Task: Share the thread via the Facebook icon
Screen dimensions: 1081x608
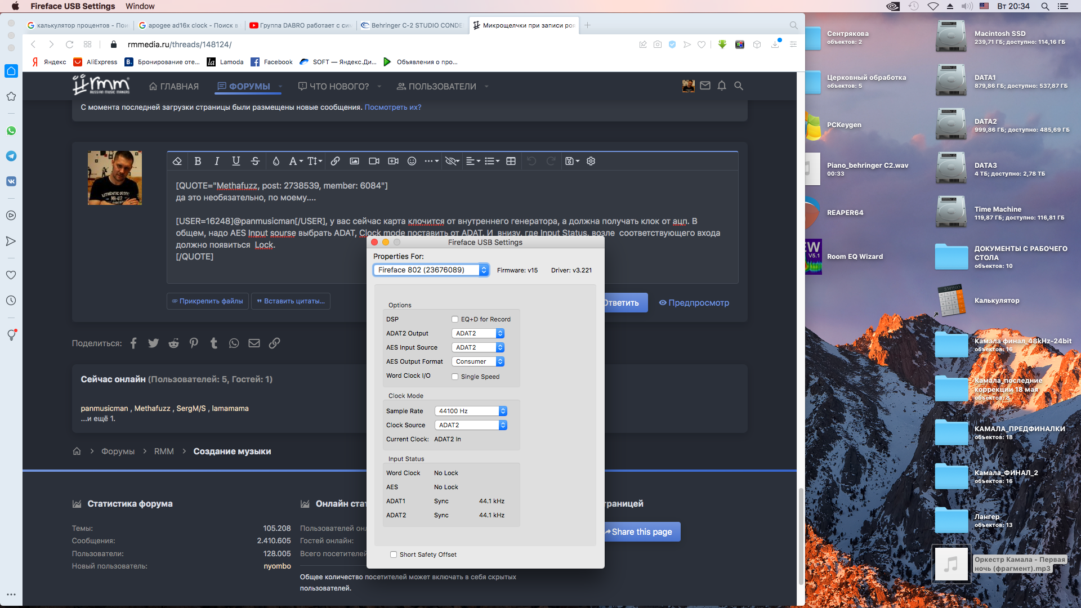Action: (133, 343)
